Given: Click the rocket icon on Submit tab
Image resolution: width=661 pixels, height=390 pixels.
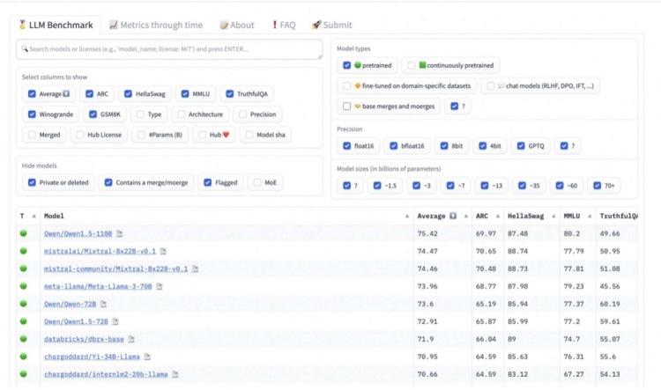Looking at the screenshot, I should pyautogui.click(x=316, y=25).
